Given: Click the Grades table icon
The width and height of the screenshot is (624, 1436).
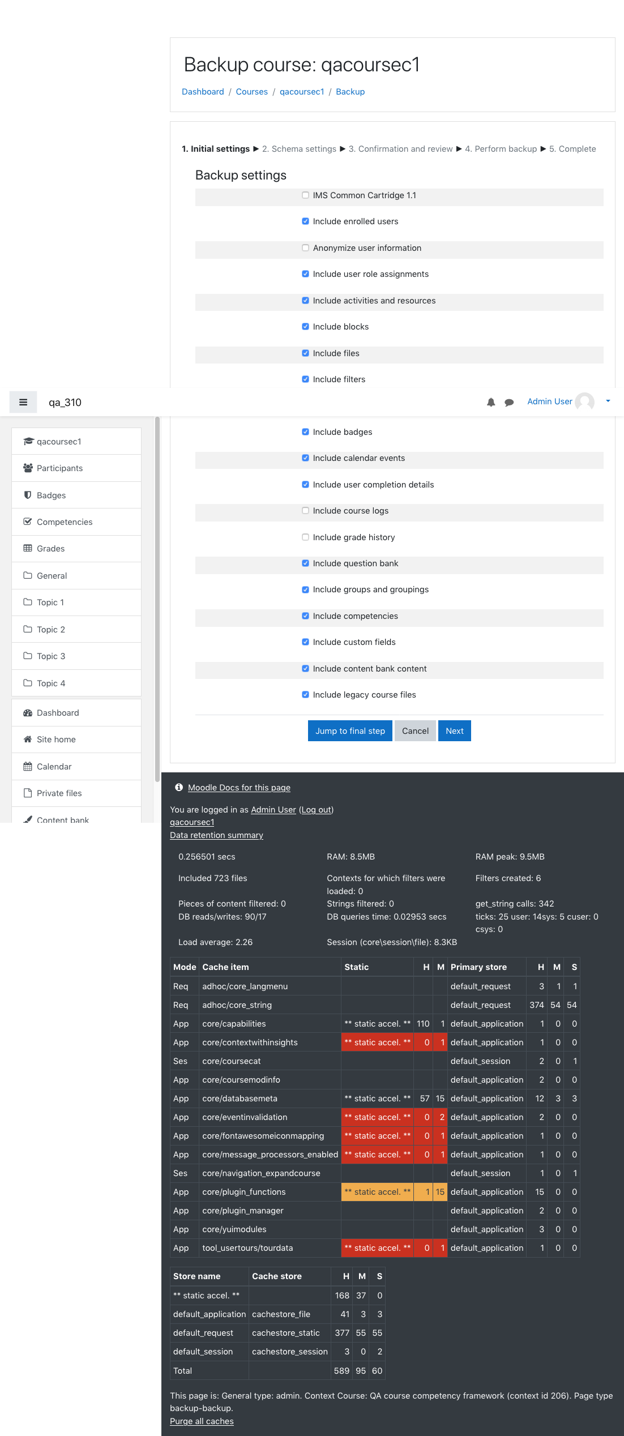Looking at the screenshot, I should (28, 548).
